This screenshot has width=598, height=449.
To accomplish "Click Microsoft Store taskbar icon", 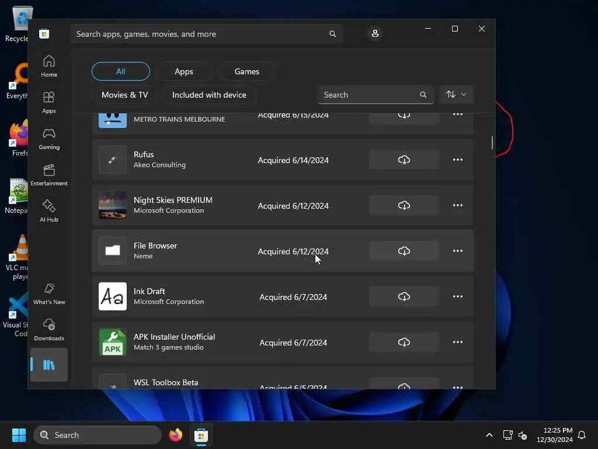I will 201,435.
